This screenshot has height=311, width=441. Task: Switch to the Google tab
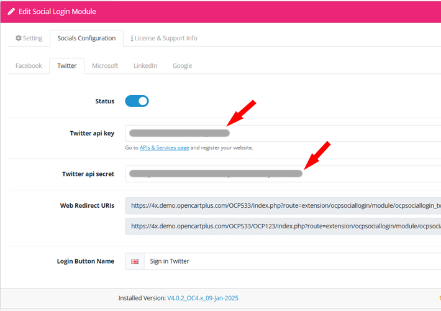pyautogui.click(x=182, y=66)
